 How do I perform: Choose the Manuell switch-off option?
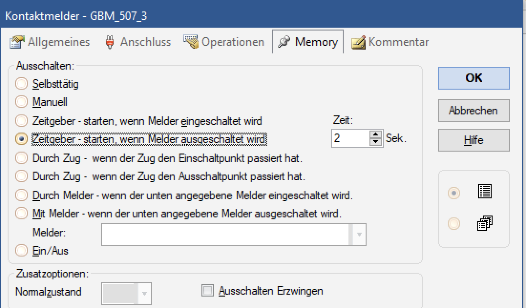[x=21, y=102]
